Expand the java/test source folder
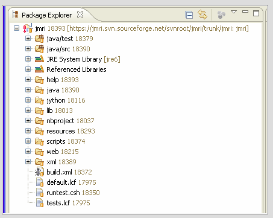The height and width of the screenshot is (218, 273). click(x=28, y=38)
